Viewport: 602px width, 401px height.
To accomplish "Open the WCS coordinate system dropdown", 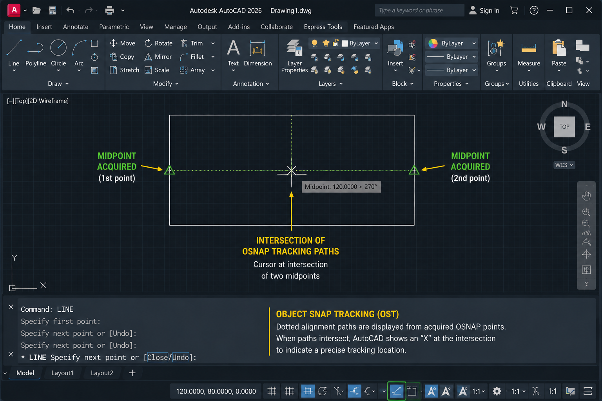I will [564, 165].
